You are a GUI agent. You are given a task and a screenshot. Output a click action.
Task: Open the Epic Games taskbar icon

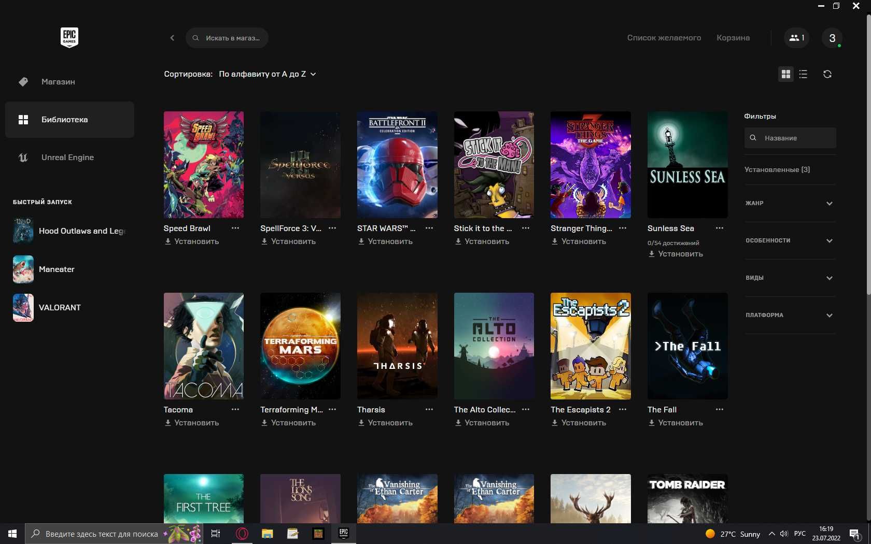(343, 534)
